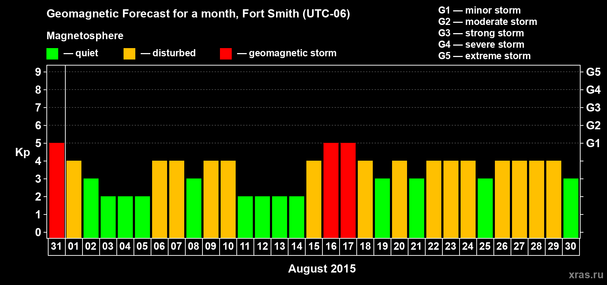Click the G4 label on right axis
This screenshot has width=607, height=285.
point(593,90)
